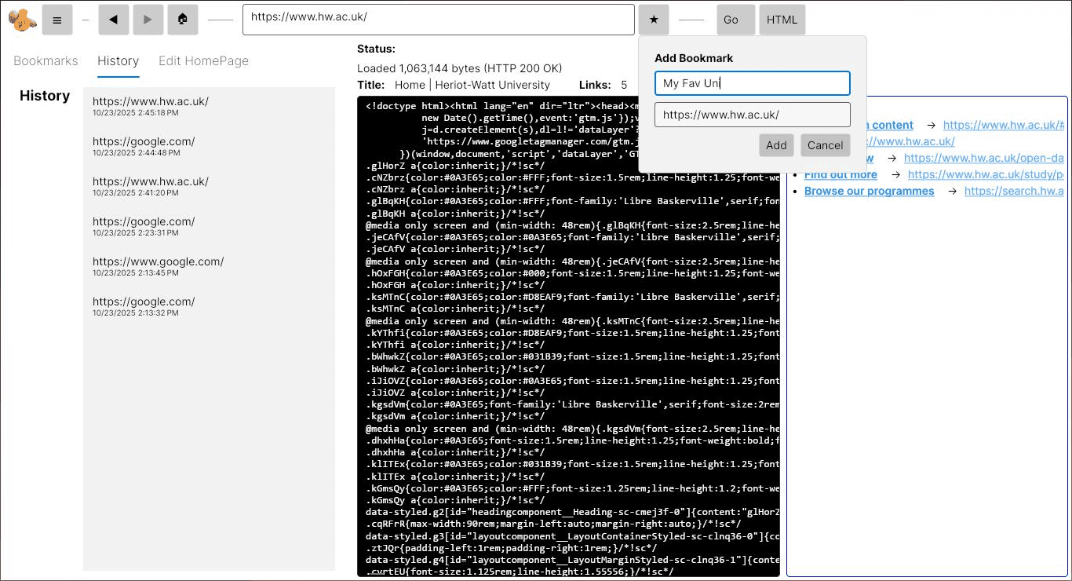This screenshot has height=581, width=1072.
Task: Go forward with the right arrow button
Action: pyautogui.click(x=148, y=20)
